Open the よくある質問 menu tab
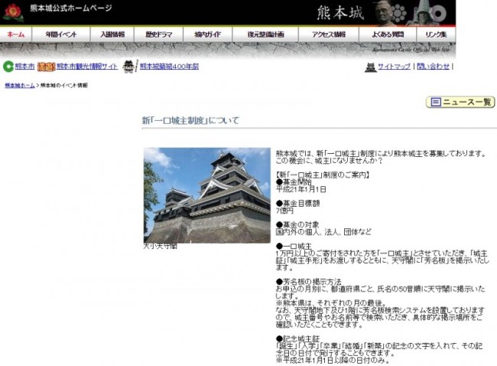 pyautogui.click(x=388, y=34)
